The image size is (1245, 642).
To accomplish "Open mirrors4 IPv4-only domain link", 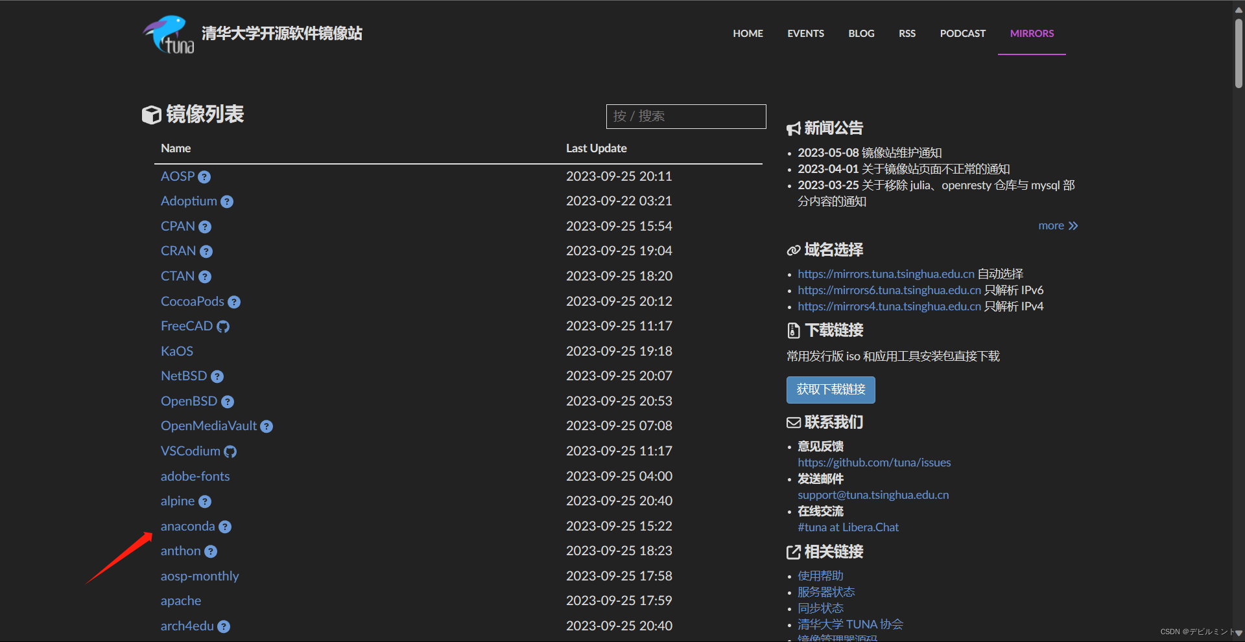I will click(x=889, y=306).
